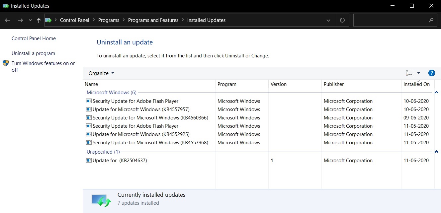Click icon of KB4557968 security update

click(88, 143)
